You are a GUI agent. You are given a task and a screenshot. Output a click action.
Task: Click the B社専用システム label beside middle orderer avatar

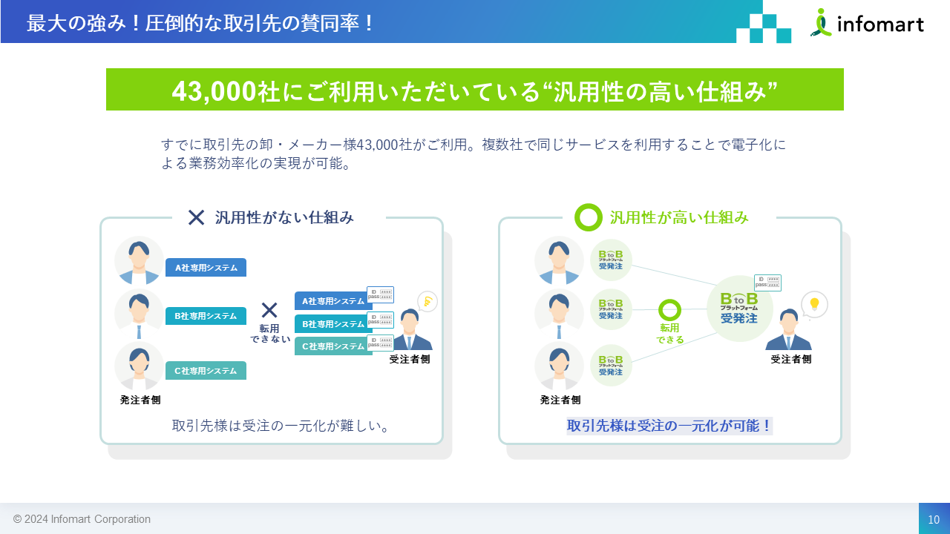[206, 316]
